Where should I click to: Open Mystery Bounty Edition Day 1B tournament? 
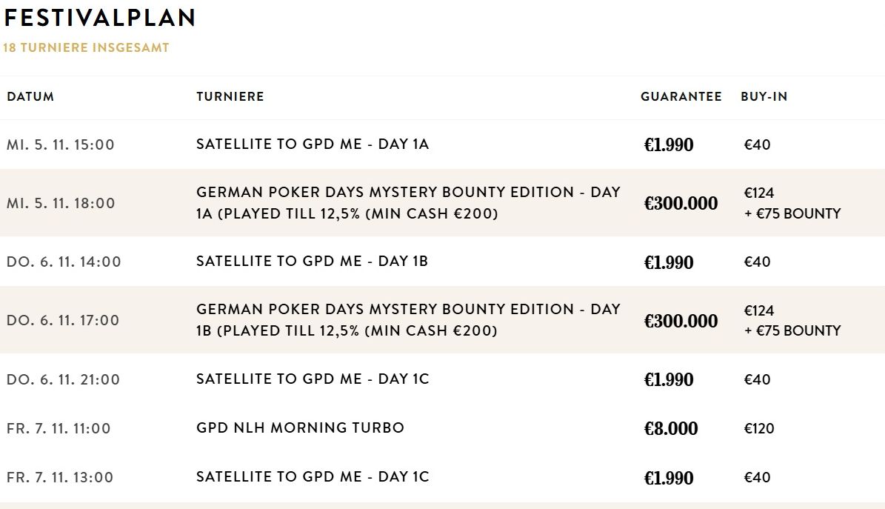click(407, 320)
